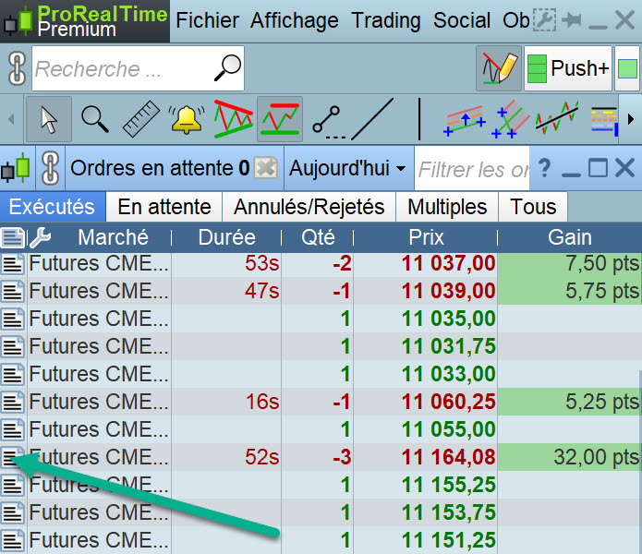Switch to the Tous tab
Image resolution: width=642 pixels, height=554 pixels.
pos(533,207)
